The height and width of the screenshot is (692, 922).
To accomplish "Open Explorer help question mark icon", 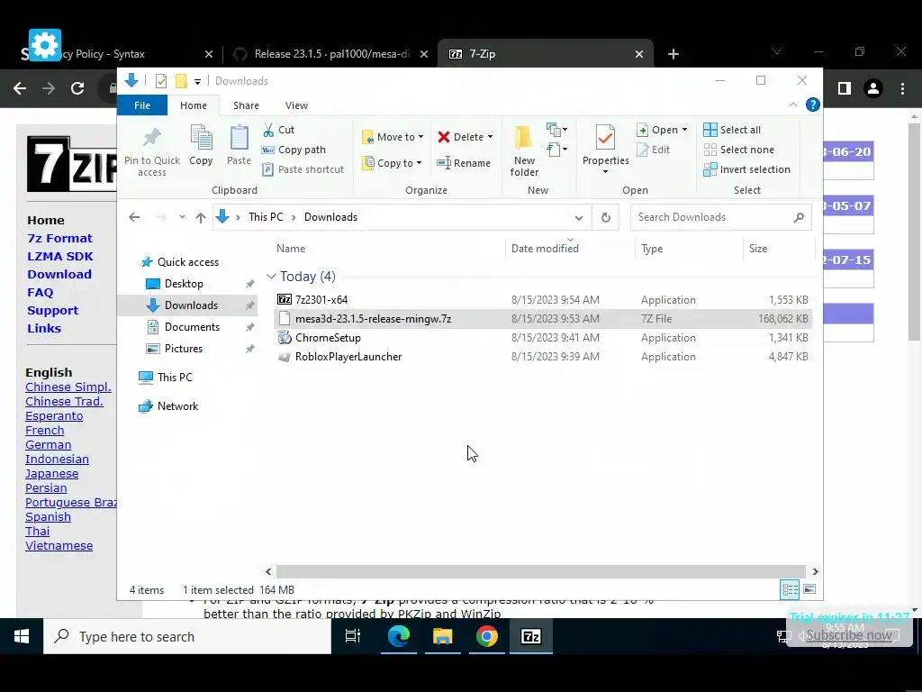I will (x=813, y=105).
